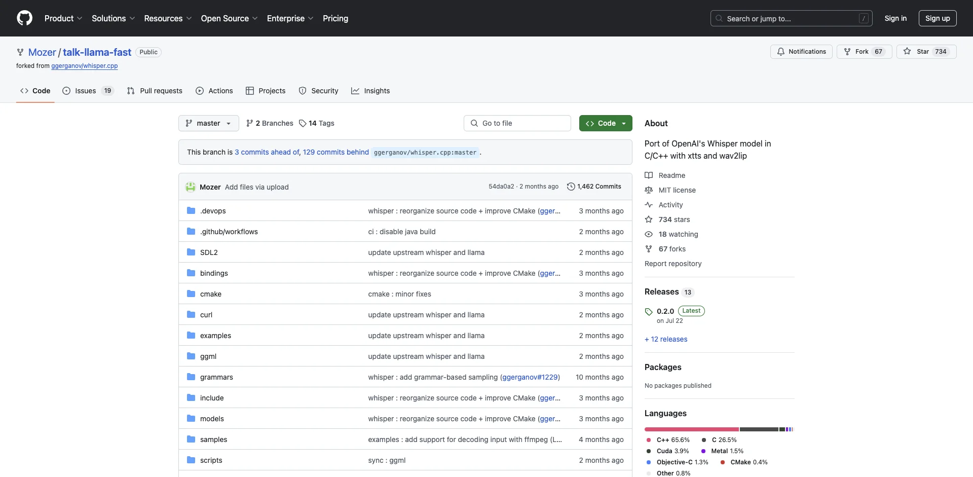Open the + 12 releases link
Viewport: 973px width, 477px height.
[x=666, y=339]
